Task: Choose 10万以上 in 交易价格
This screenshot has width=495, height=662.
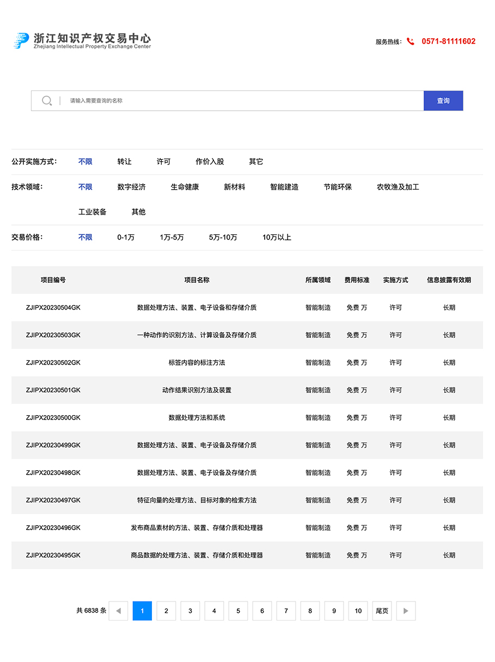Action: [277, 237]
